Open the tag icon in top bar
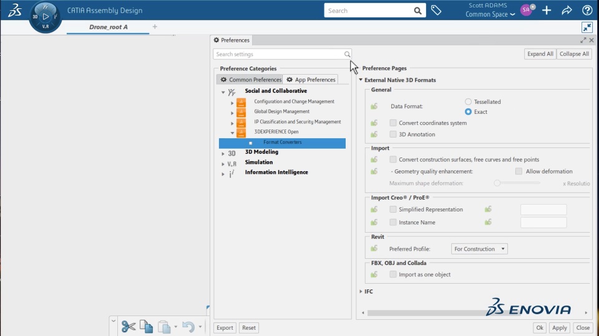This screenshot has height=336, width=599. [436, 11]
